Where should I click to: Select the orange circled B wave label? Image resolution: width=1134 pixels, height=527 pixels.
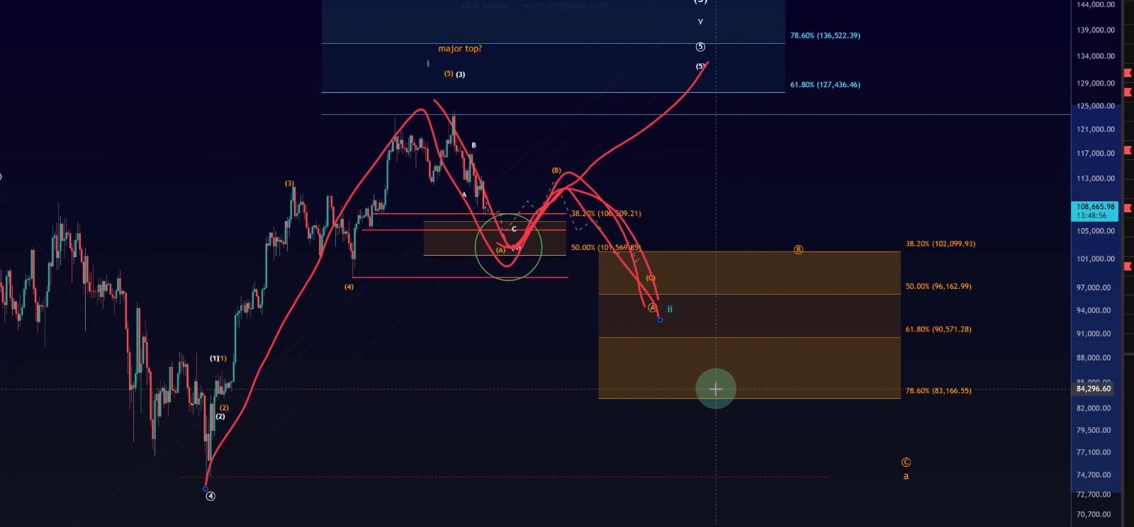[798, 249]
